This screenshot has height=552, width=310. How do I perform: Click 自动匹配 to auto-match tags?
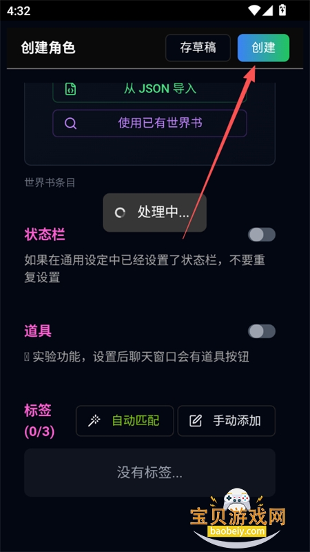click(125, 421)
